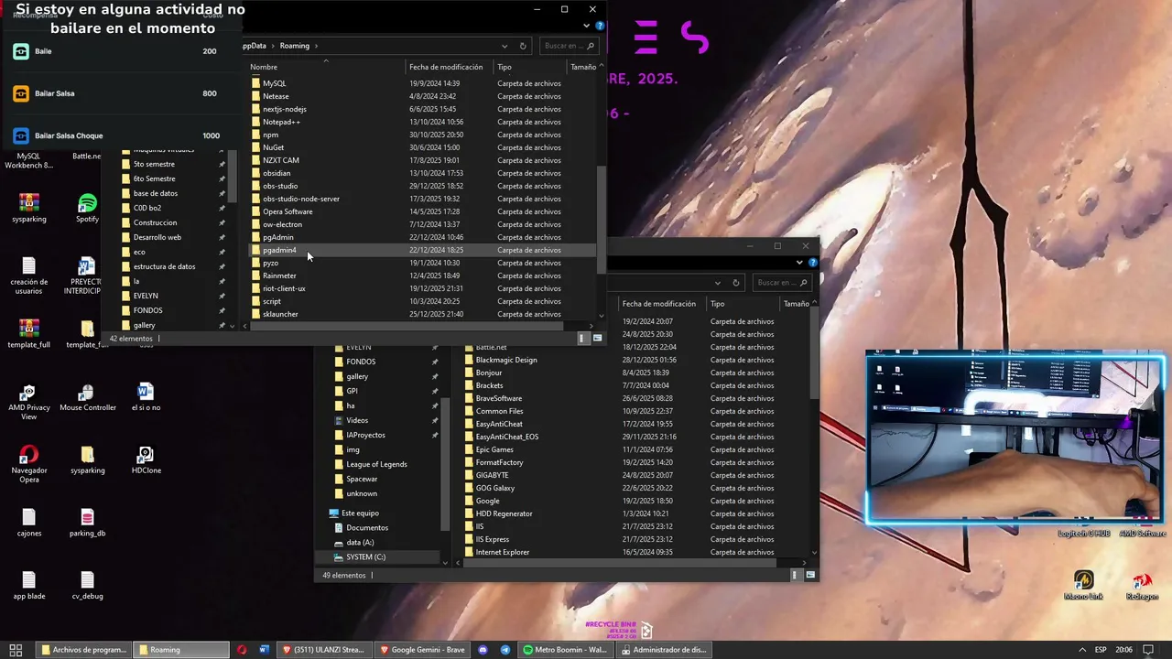Click the Baile reward icon in the overlay
Image resolution: width=1172 pixels, height=659 pixels.
point(20,51)
